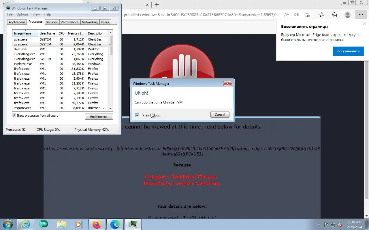
Task: Open Collections icon in Edge toolbar
Action: click(x=334, y=15)
